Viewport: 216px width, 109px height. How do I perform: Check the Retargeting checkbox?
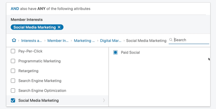click(x=13, y=71)
